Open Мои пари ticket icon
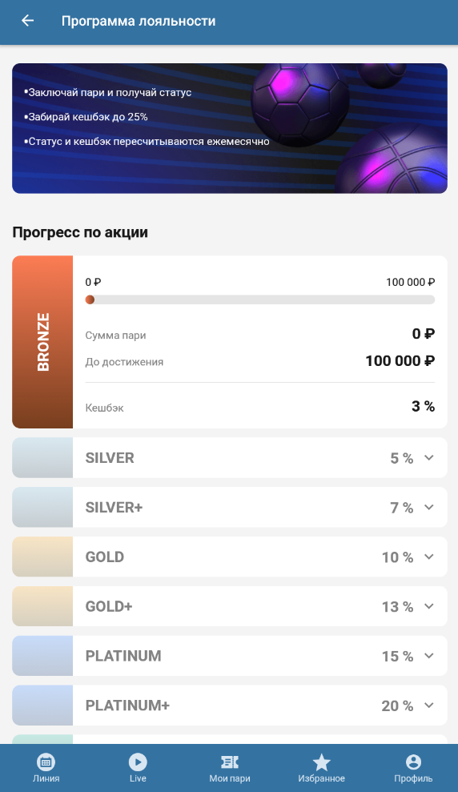The image size is (458, 792). click(x=230, y=762)
